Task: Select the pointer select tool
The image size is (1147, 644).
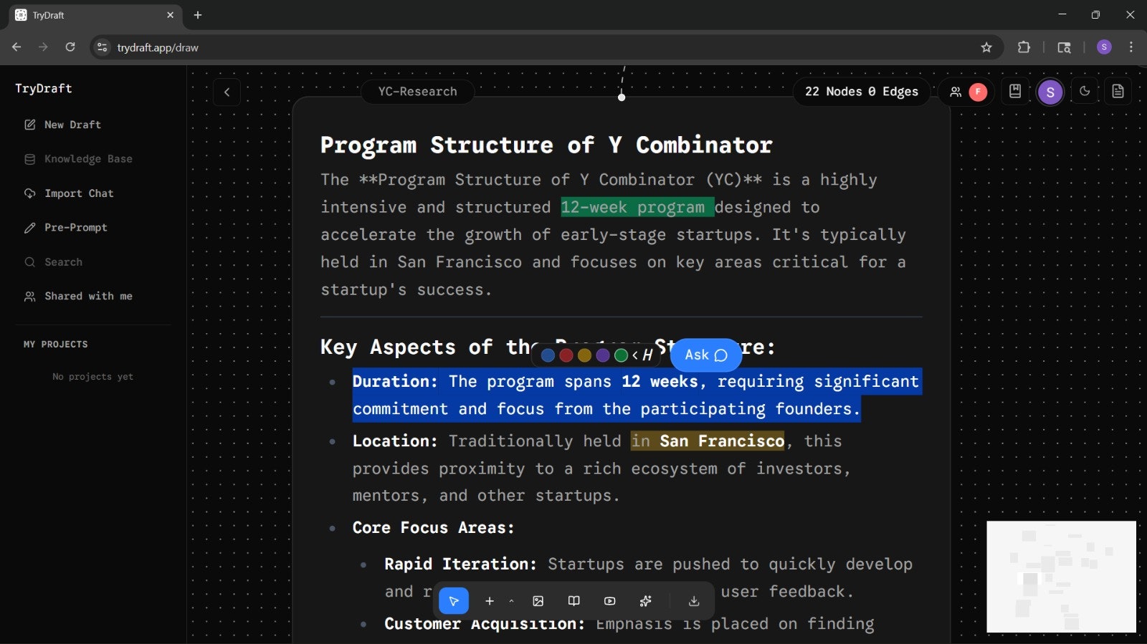Action: tap(454, 601)
